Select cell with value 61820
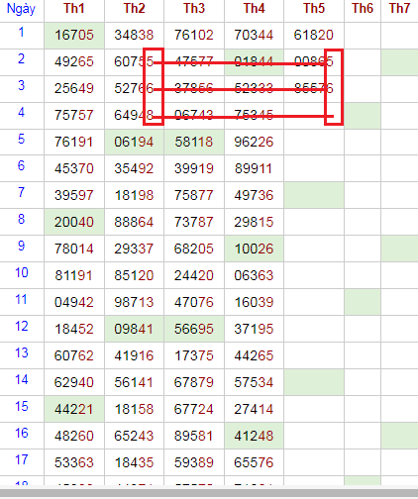 pos(314,36)
